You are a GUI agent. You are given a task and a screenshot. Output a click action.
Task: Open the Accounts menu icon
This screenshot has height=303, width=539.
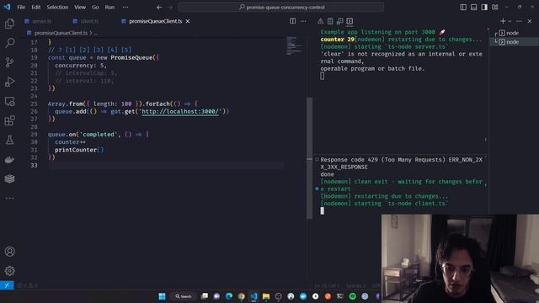coord(9,252)
